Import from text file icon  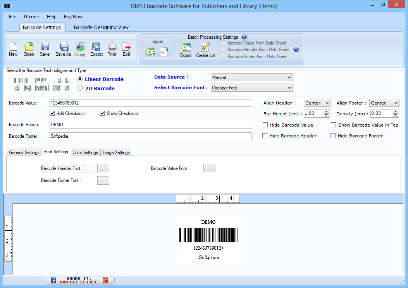click(x=164, y=52)
